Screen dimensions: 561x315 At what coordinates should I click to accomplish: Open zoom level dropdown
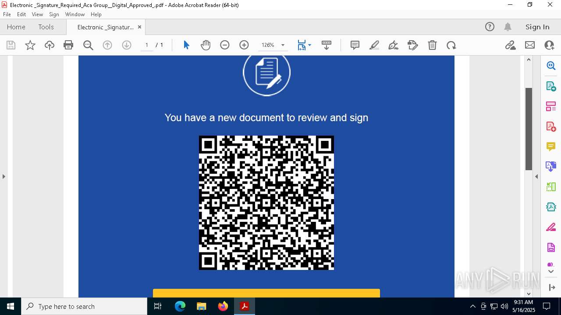coord(283,45)
